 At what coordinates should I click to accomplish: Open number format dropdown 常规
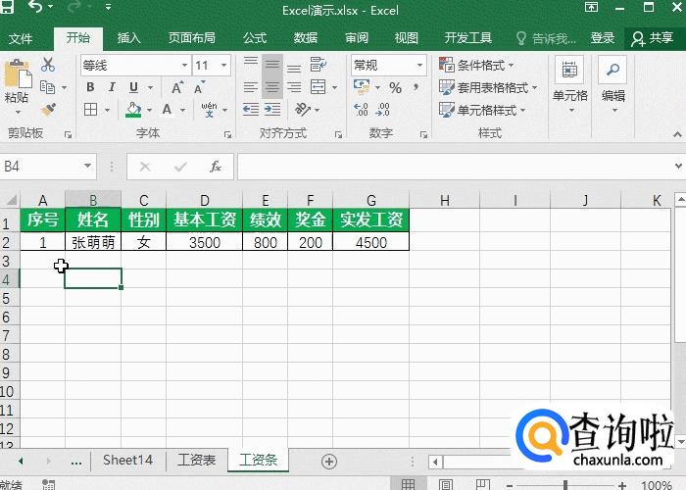(x=419, y=66)
